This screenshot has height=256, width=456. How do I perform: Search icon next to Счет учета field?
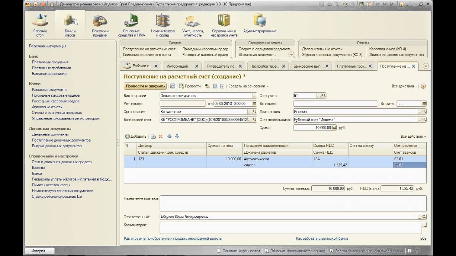point(324,96)
